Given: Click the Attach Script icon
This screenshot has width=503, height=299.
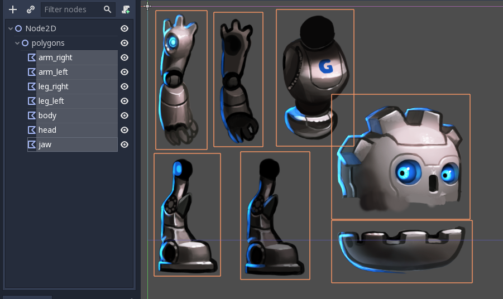Looking at the screenshot, I should coord(126,9).
